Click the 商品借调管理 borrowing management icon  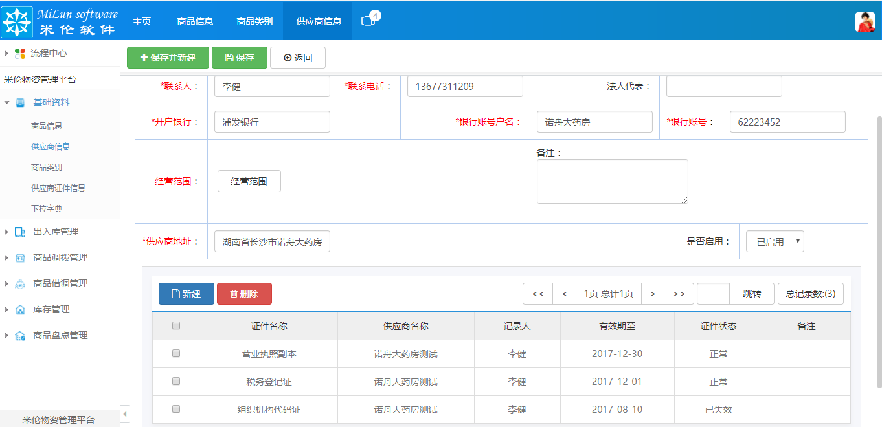(x=20, y=283)
